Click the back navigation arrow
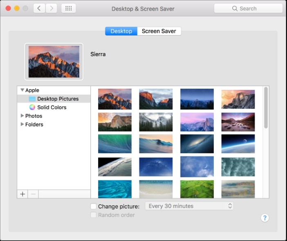This screenshot has height=241, width=287. point(39,8)
